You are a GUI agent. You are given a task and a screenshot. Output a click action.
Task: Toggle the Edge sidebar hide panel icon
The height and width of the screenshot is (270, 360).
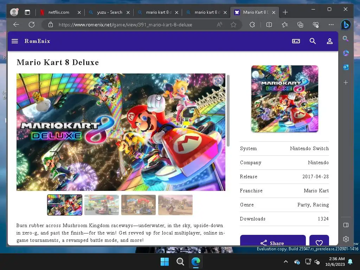346,225
